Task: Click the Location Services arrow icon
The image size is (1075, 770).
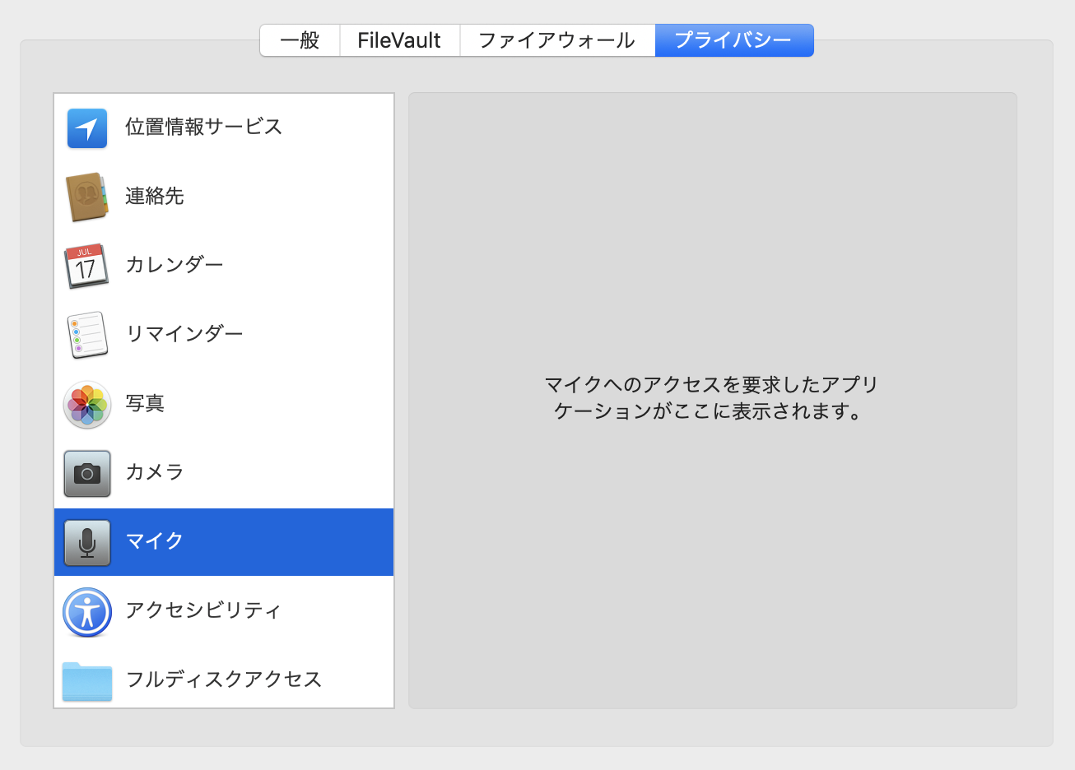Action: [x=87, y=128]
